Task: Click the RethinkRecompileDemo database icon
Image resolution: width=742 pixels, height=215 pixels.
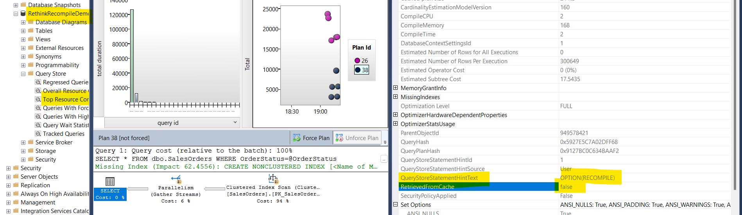Action: pos(23,14)
